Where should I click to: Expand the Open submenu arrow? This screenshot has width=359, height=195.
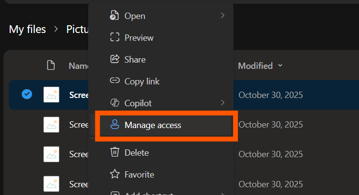(x=222, y=16)
